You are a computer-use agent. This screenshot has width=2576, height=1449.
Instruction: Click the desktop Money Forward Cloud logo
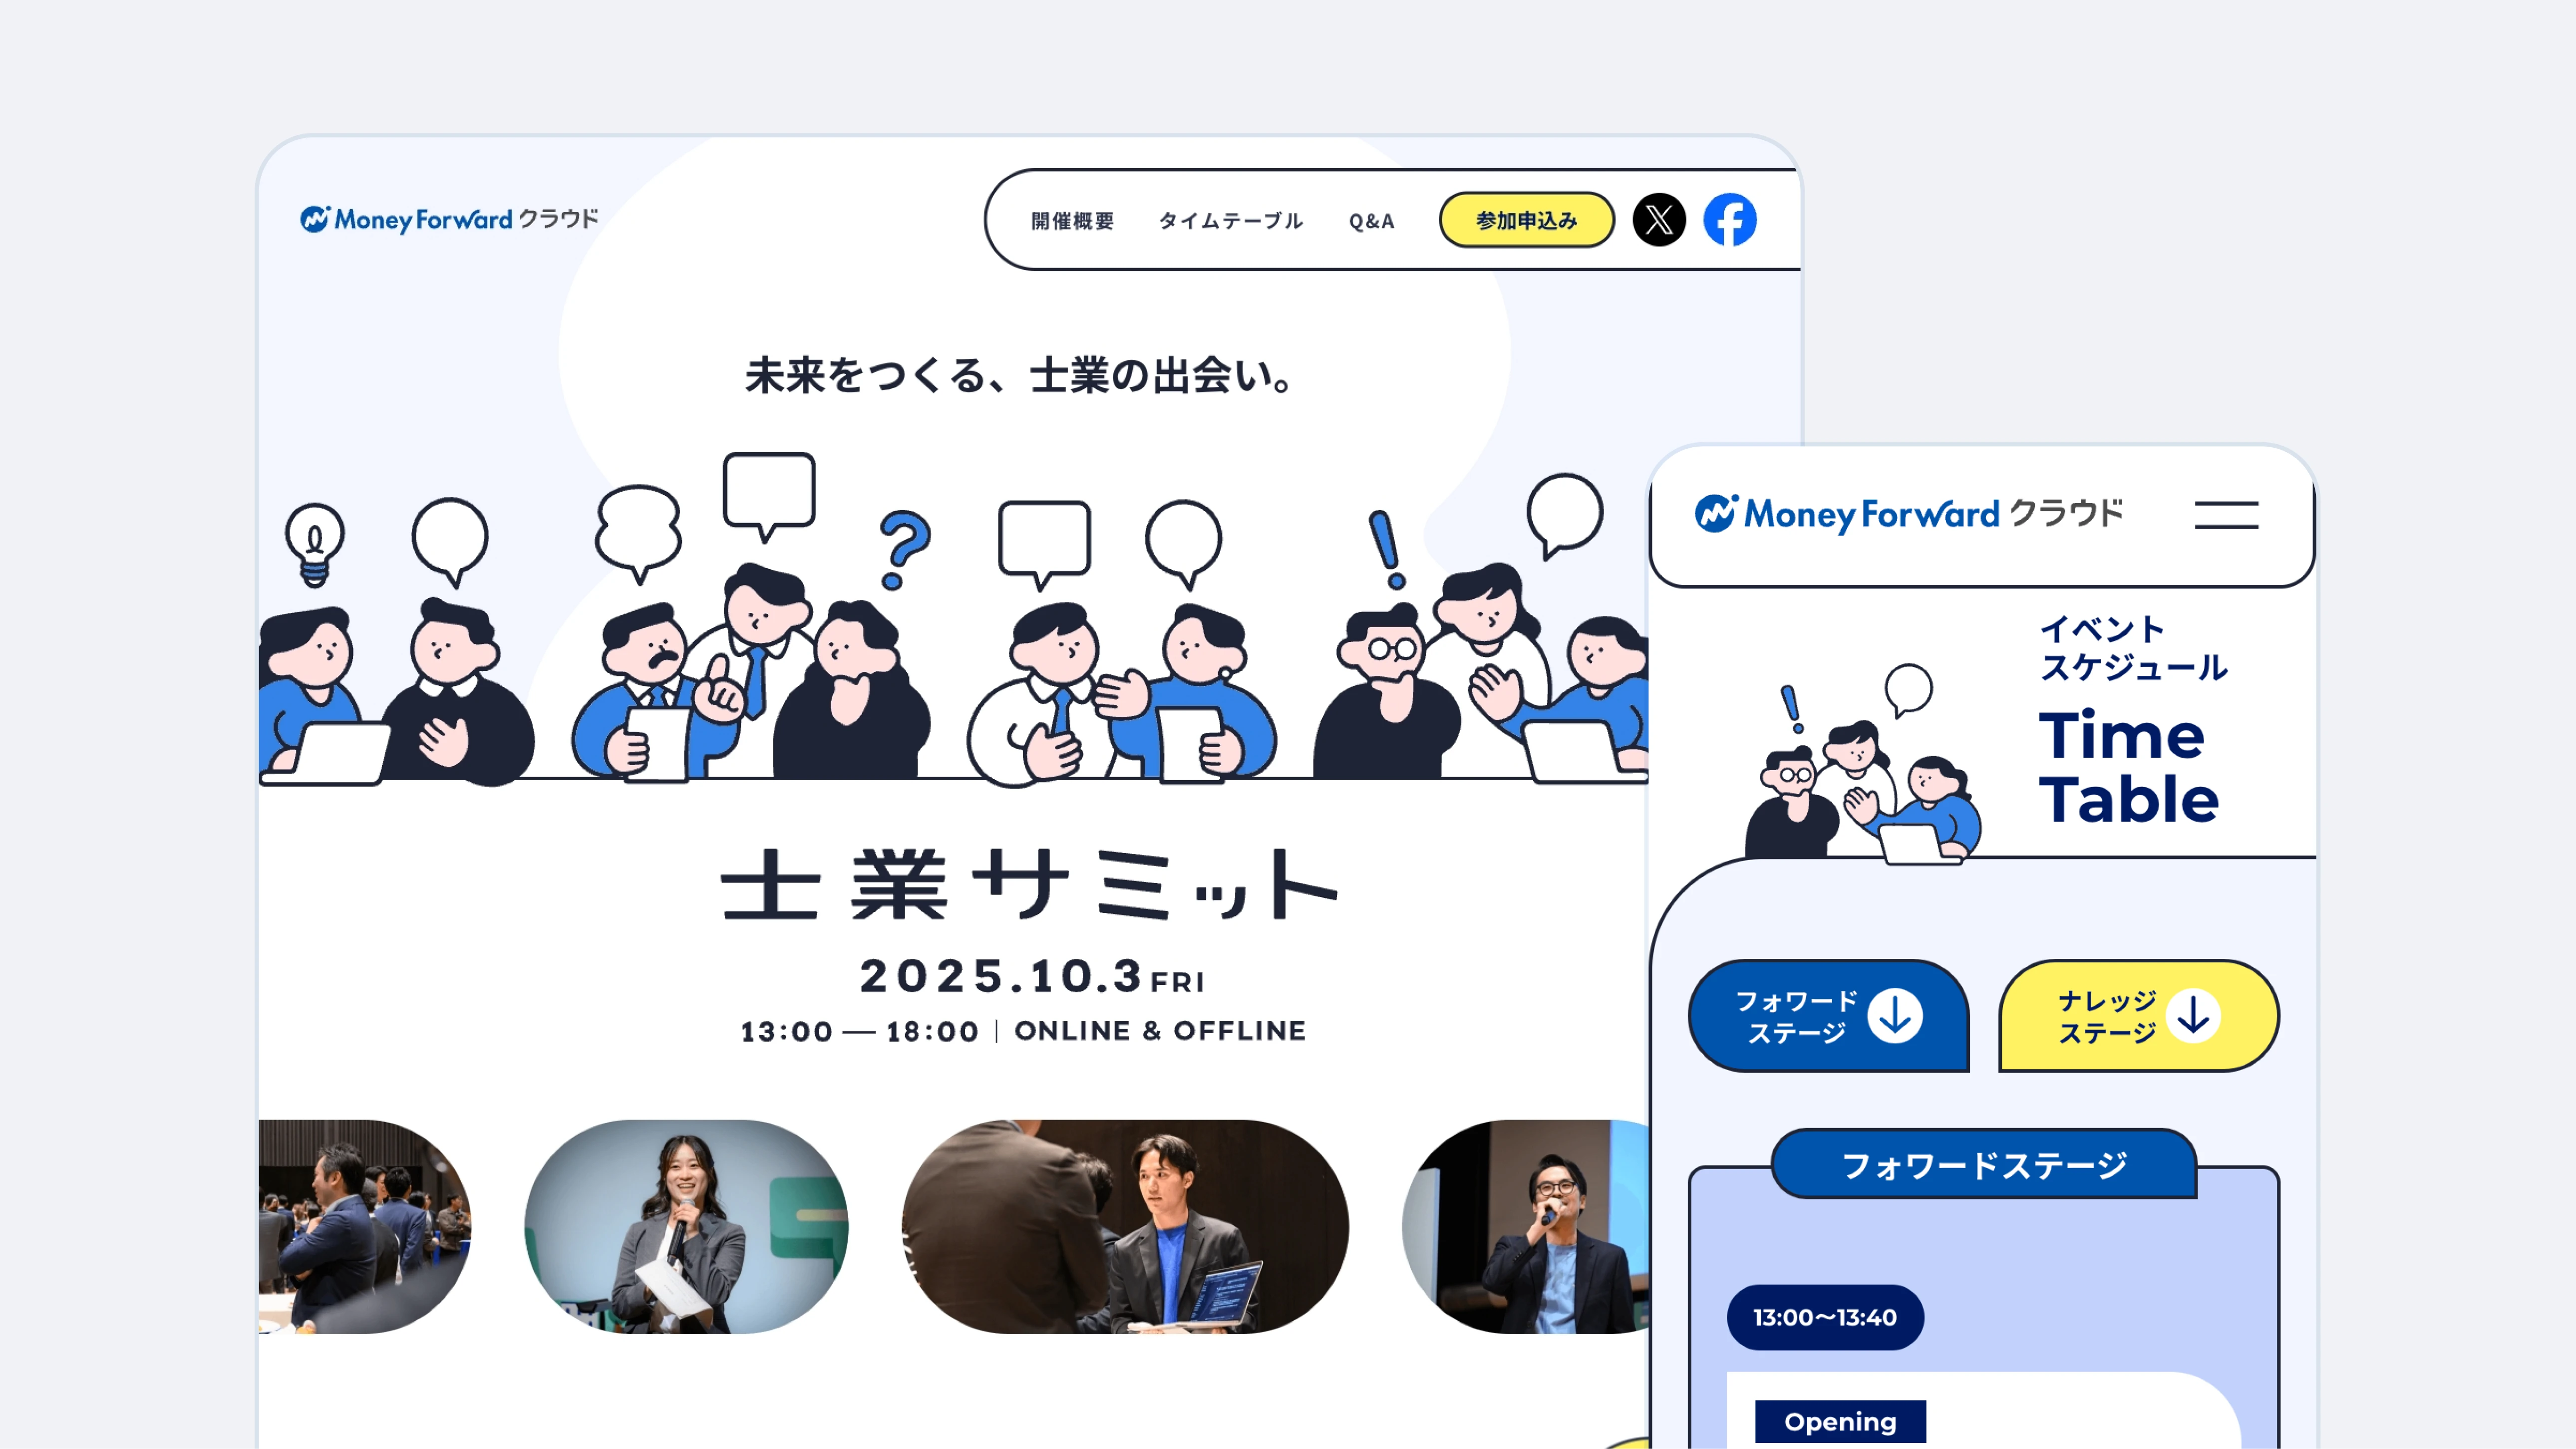click(449, 219)
